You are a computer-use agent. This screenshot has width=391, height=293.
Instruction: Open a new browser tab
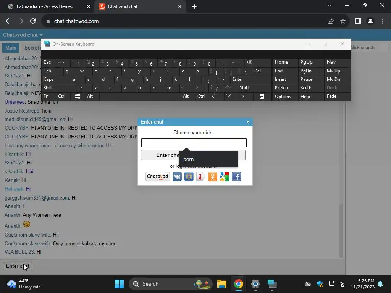[194, 7]
